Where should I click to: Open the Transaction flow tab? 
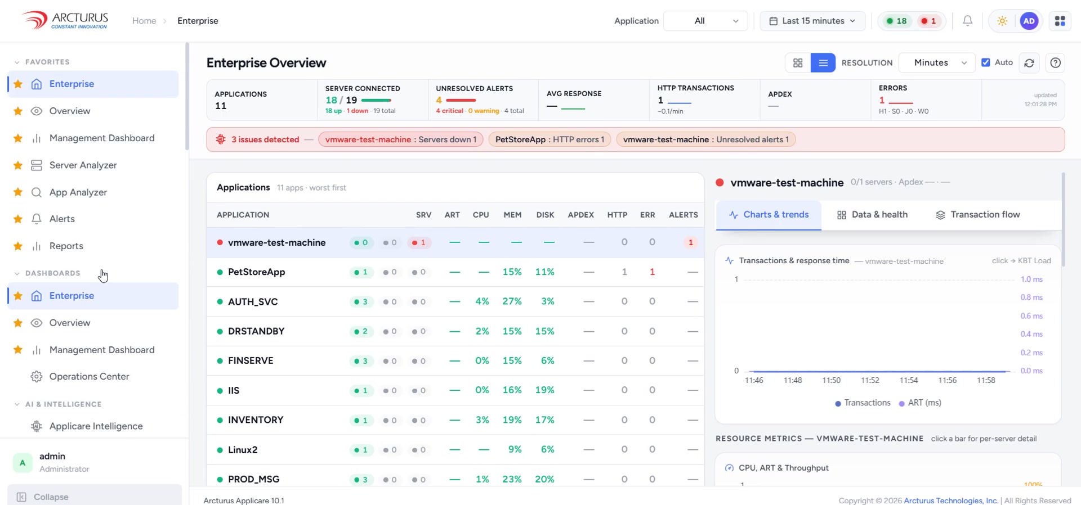click(977, 215)
